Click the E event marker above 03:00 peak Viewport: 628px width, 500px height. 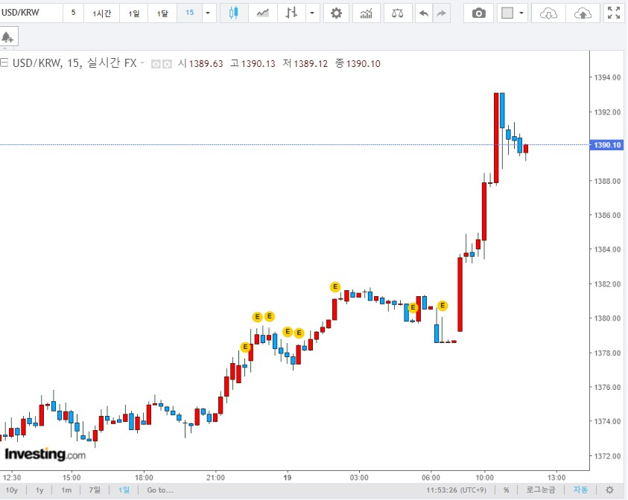click(335, 286)
